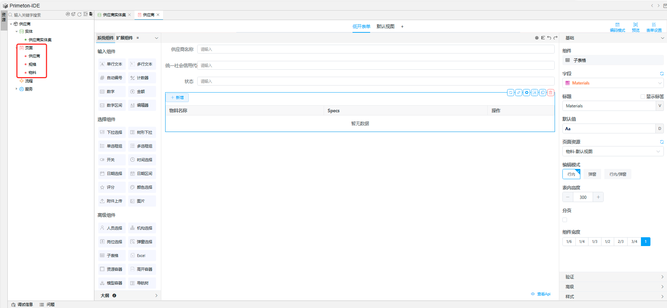Undo the last canvas change
The width and height of the screenshot is (667, 308).
[549, 38]
